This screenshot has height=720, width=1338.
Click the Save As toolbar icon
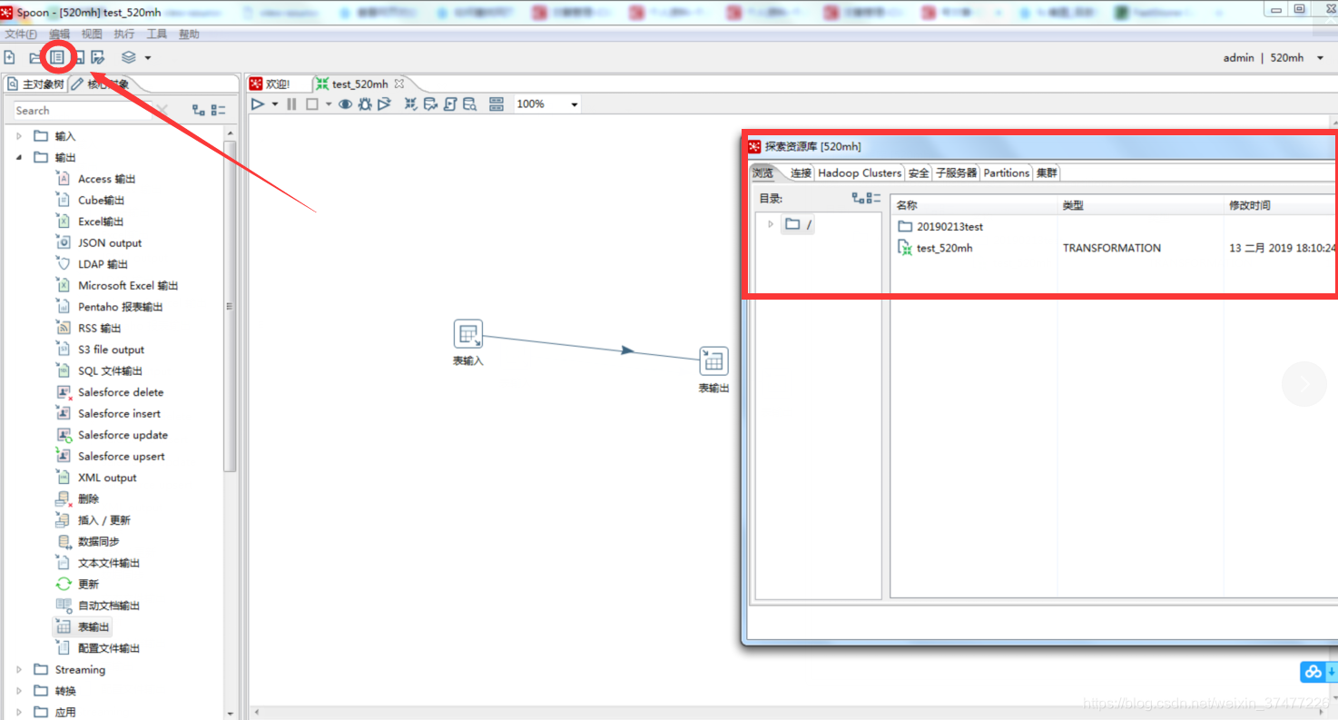click(x=98, y=57)
